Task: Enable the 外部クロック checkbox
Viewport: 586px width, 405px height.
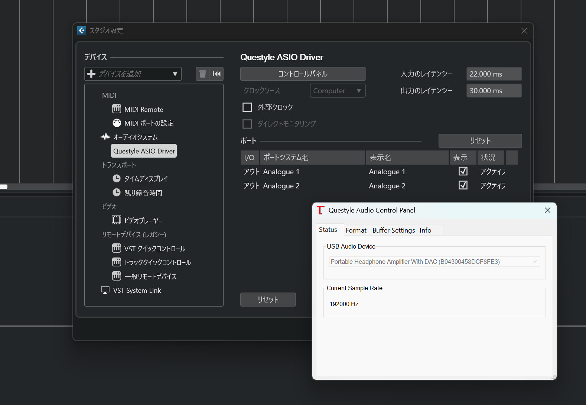Action: [x=247, y=107]
